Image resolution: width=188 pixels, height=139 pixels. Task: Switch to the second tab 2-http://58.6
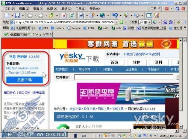[x=41, y=34]
